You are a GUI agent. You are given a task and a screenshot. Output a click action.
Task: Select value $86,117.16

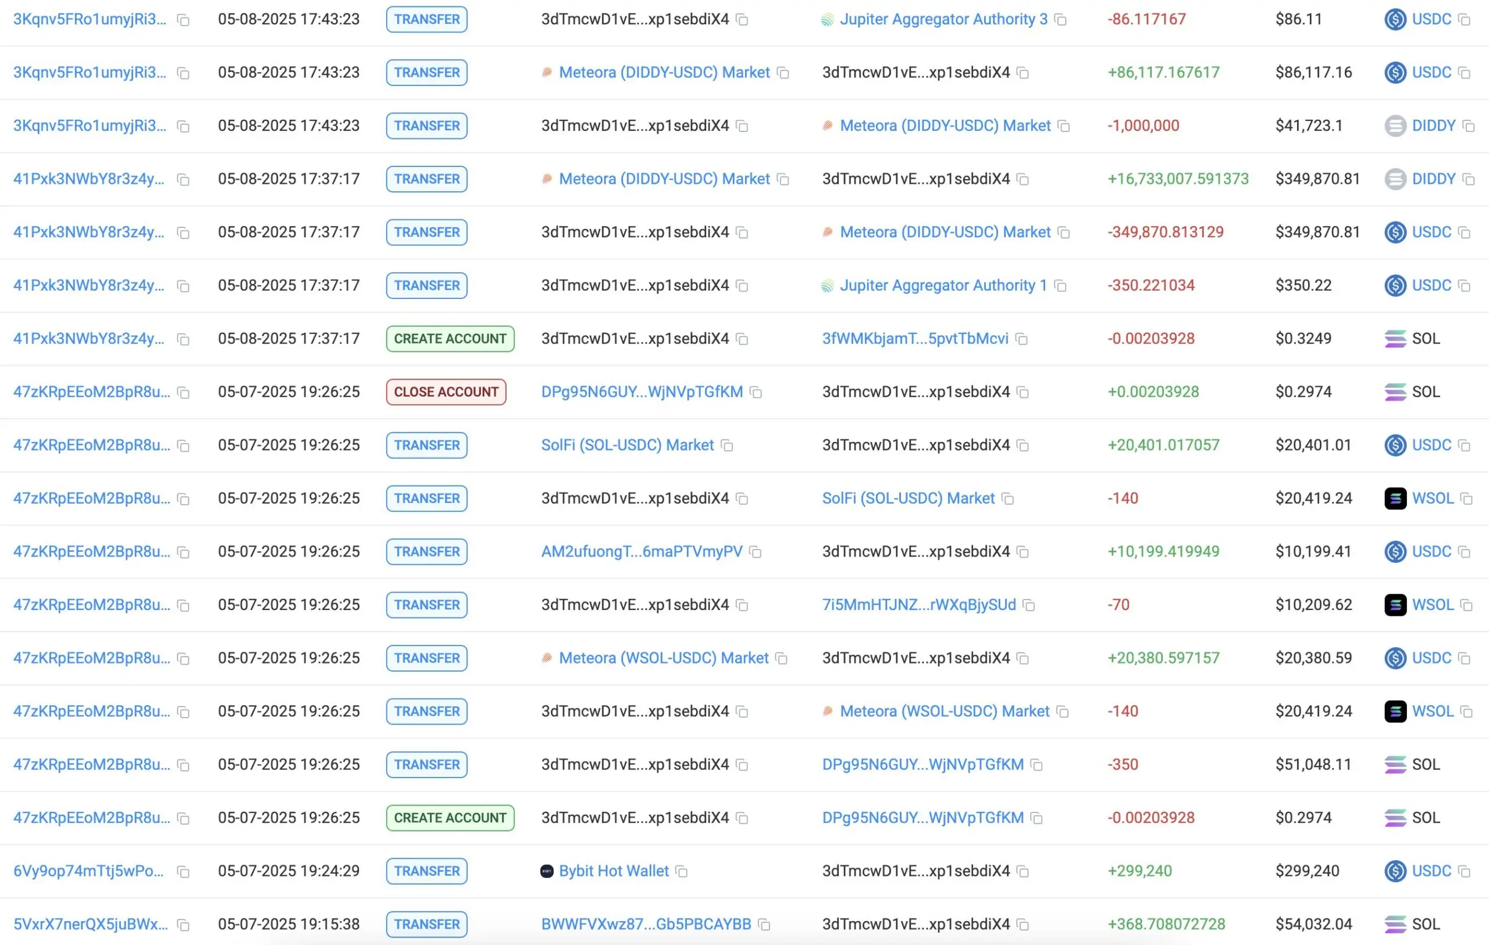1313,72
